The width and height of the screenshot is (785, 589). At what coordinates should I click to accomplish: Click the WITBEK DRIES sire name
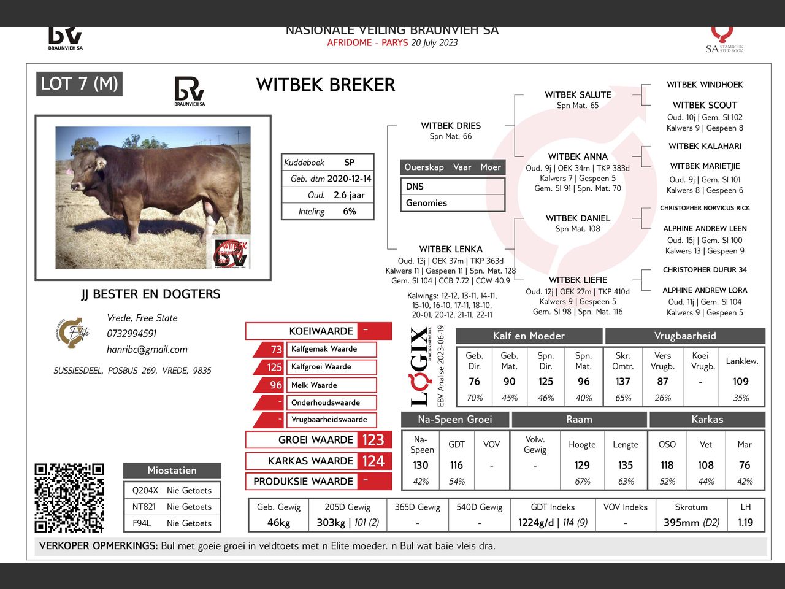click(451, 125)
